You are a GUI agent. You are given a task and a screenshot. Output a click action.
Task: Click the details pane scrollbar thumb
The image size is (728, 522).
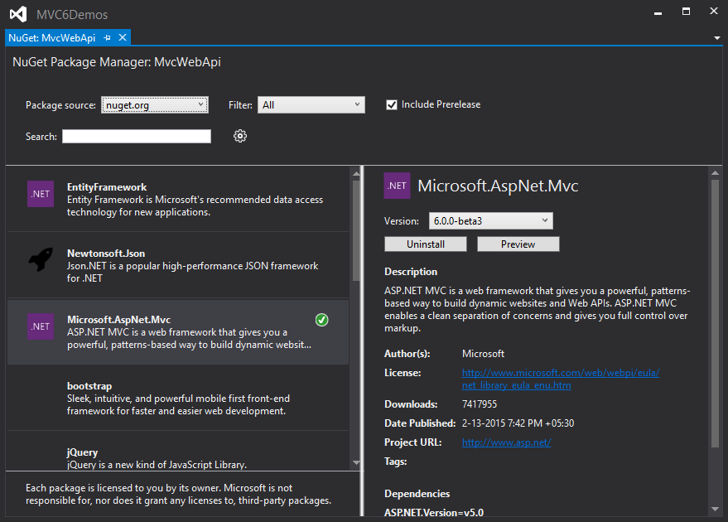click(x=715, y=313)
